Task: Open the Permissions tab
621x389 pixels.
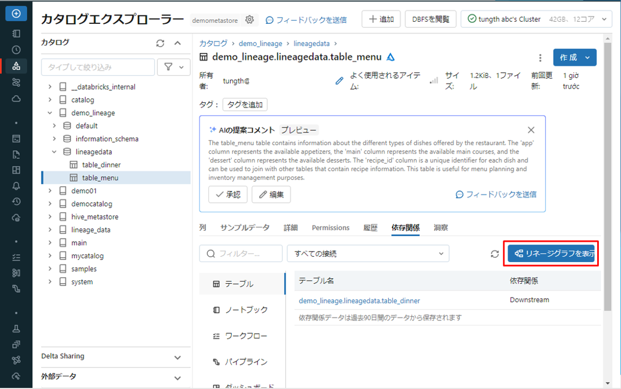Action: point(330,227)
